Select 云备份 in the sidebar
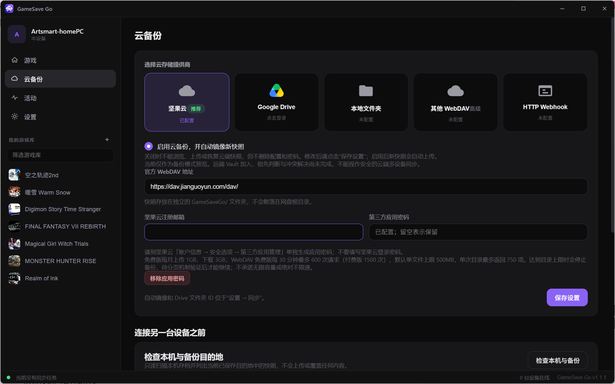The height and width of the screenshot is (384, 615). click(x=60, y=79)
